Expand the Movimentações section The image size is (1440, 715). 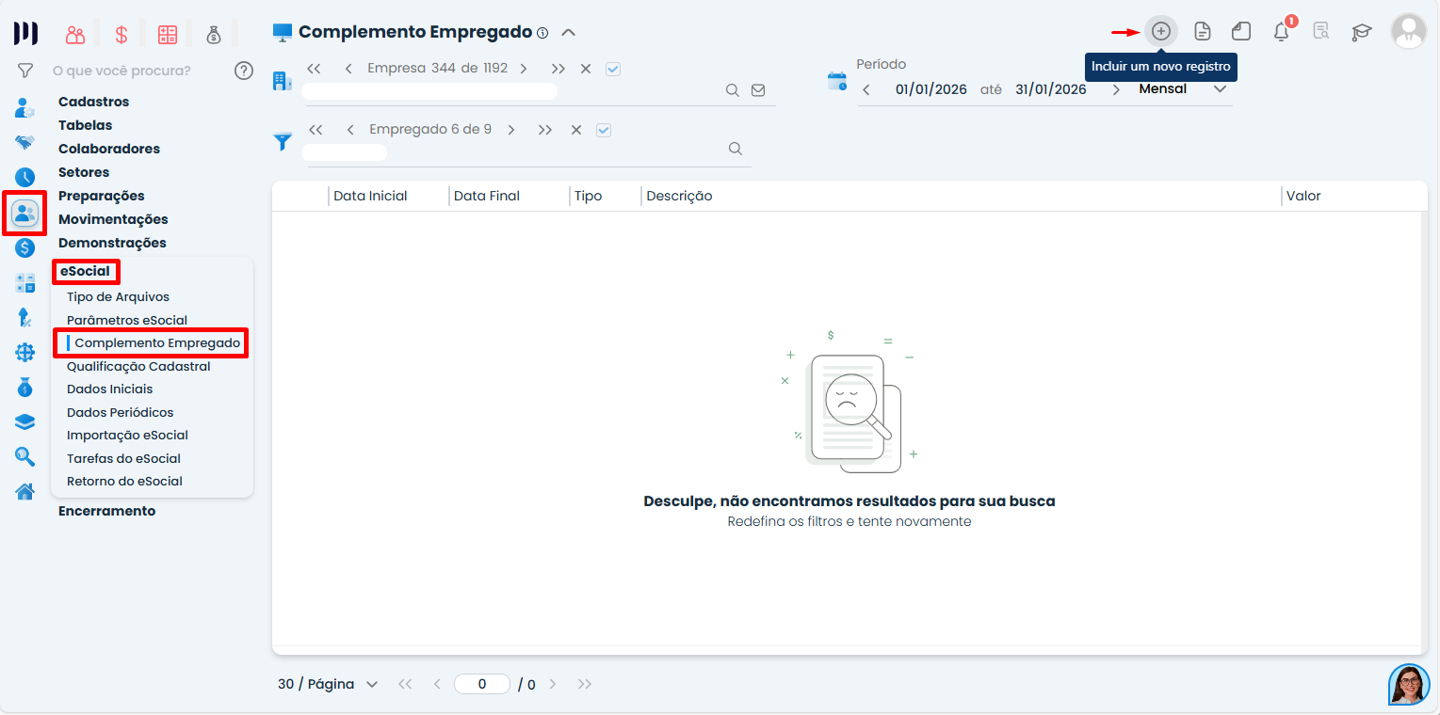point(113,219)
